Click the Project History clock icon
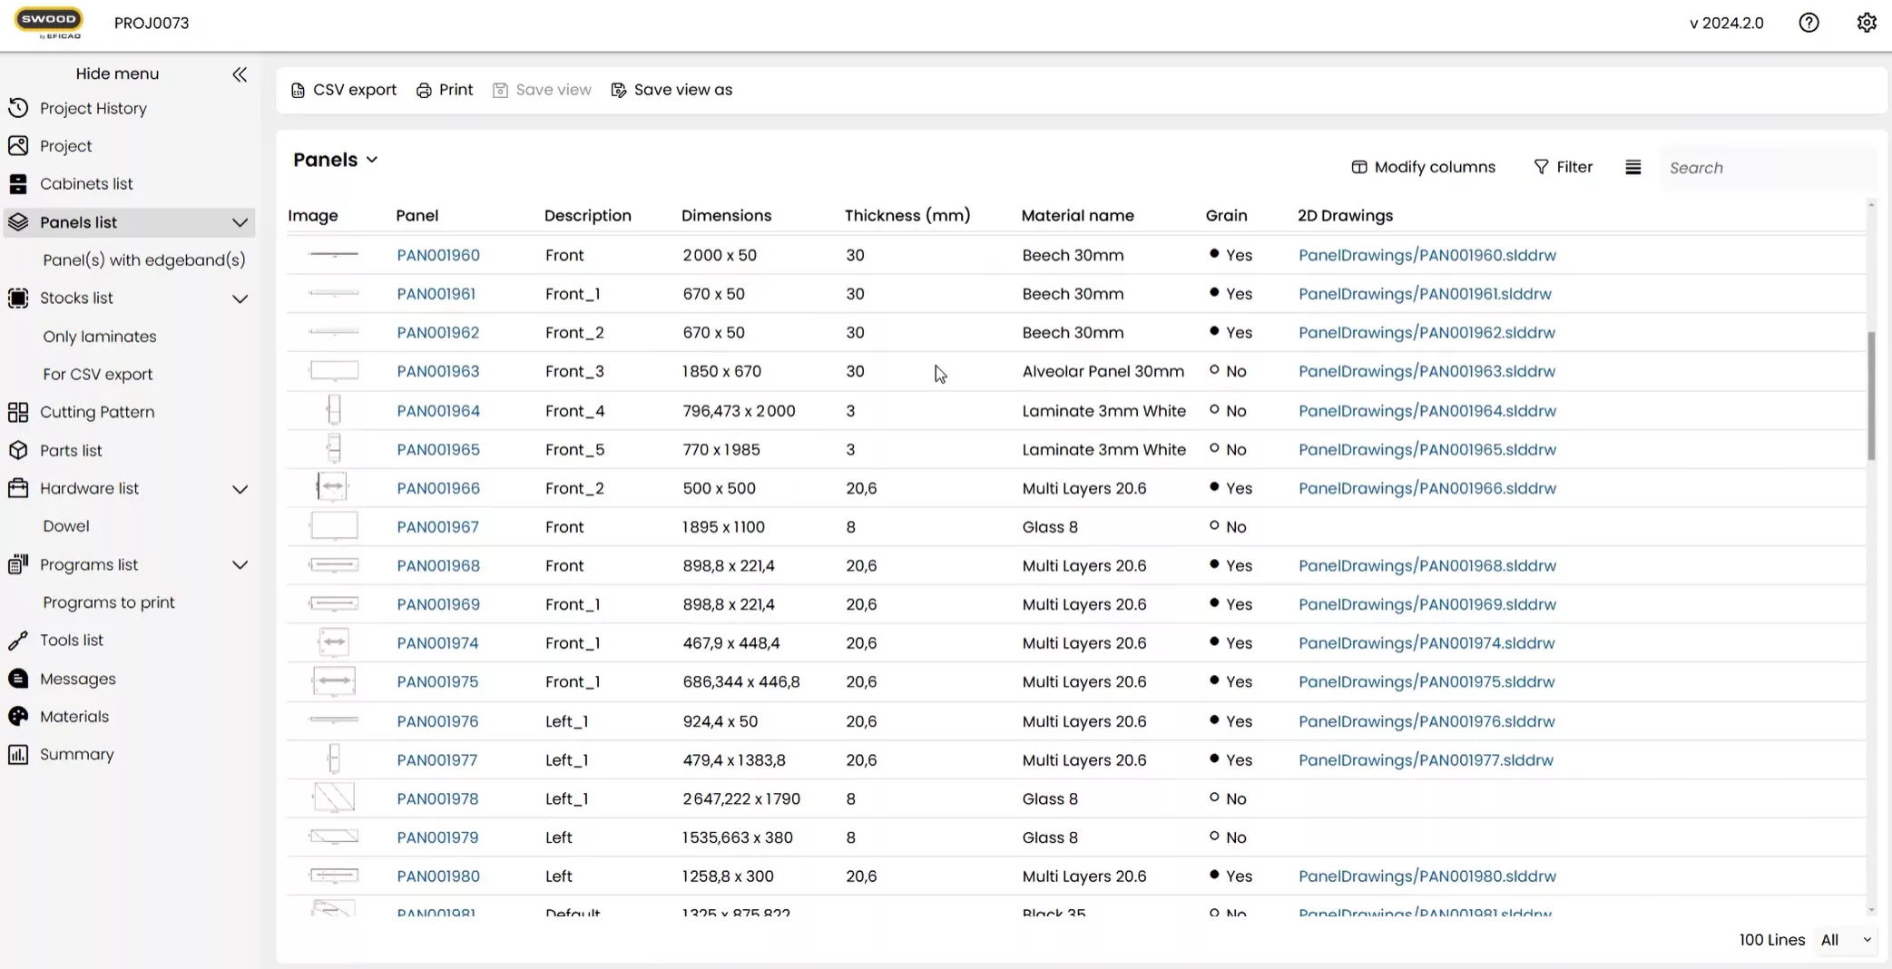 click(x=18, y=108)
